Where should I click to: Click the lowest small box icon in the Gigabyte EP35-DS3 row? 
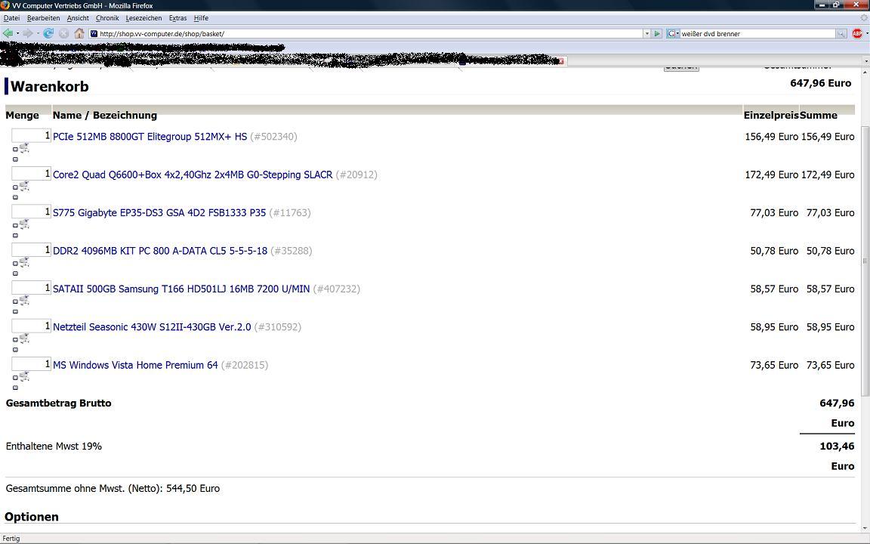[x=16, y=236]
